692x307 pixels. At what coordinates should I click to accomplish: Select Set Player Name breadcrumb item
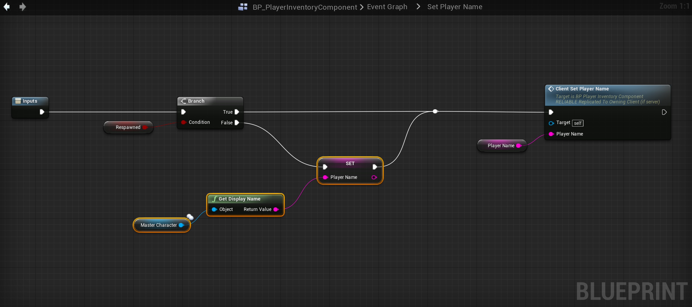[455, 7]
